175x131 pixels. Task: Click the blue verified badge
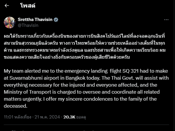56,20
